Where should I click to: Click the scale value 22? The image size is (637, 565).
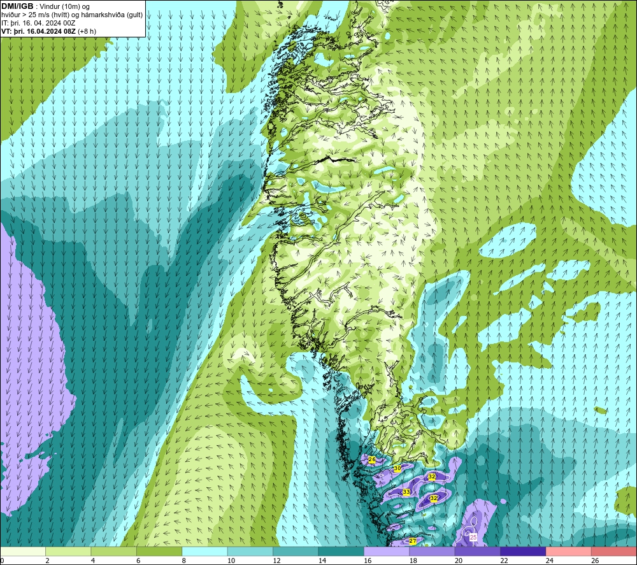tap(504, 561)
